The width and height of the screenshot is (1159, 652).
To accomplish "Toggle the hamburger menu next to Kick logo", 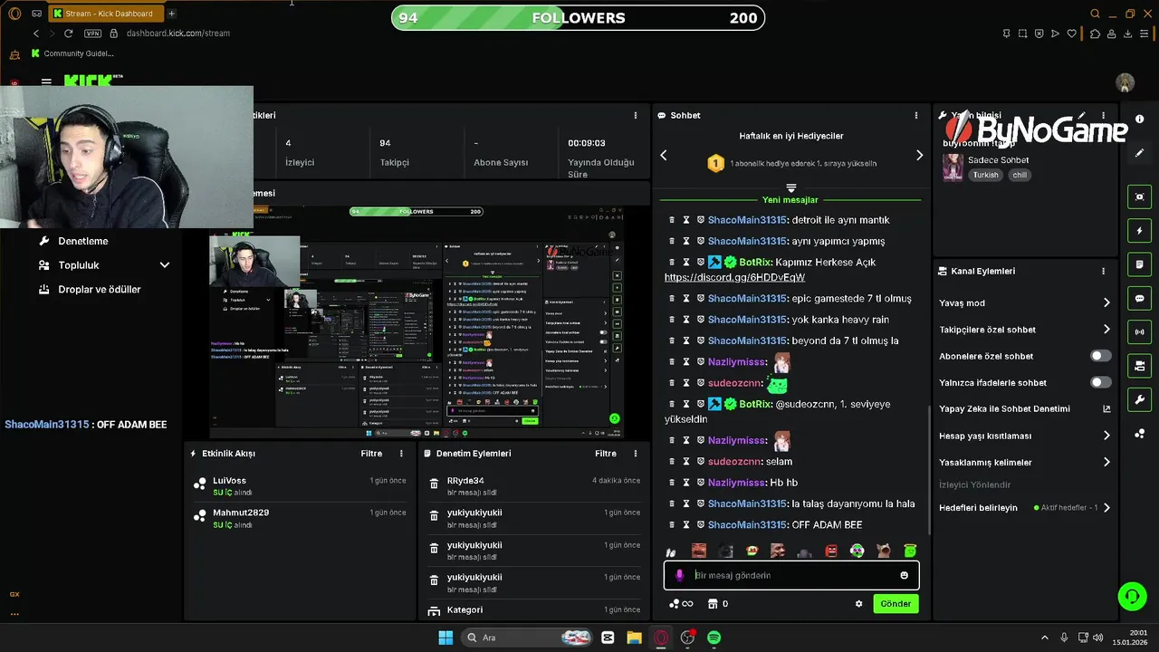I will [46, 81].
